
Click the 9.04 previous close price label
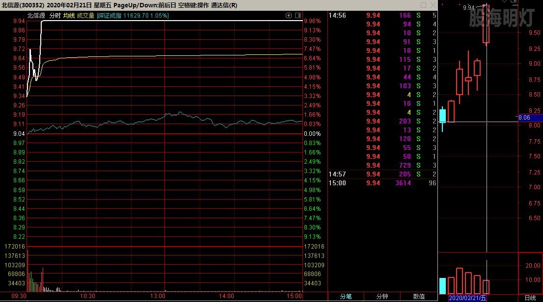19,134
